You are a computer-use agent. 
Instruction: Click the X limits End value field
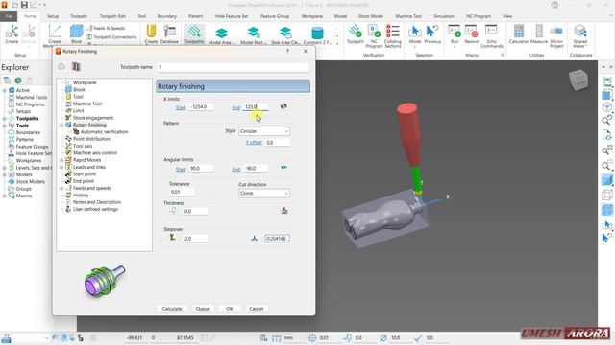point(256,106)
